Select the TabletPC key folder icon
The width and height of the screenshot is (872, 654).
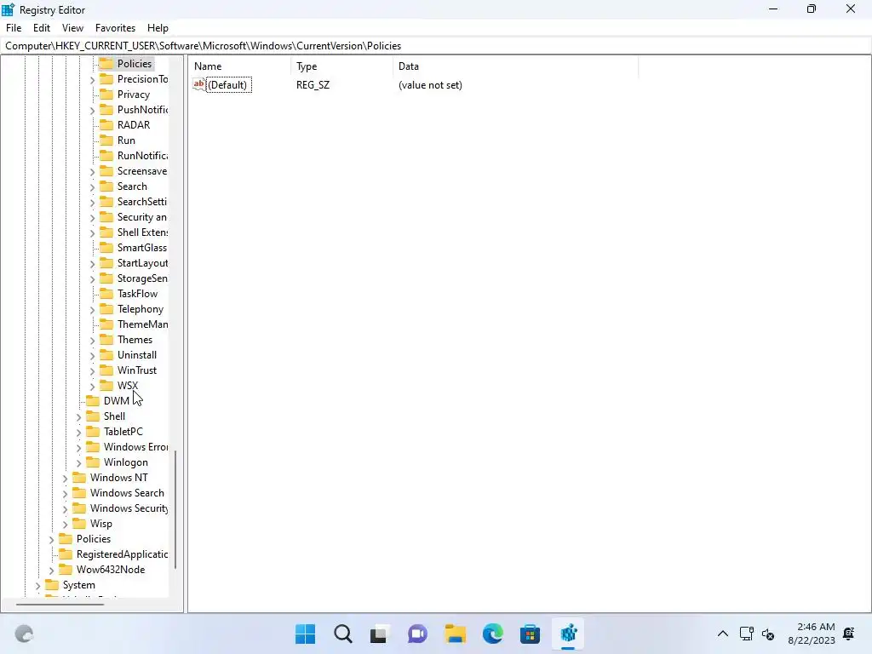[x=93, y=432]
